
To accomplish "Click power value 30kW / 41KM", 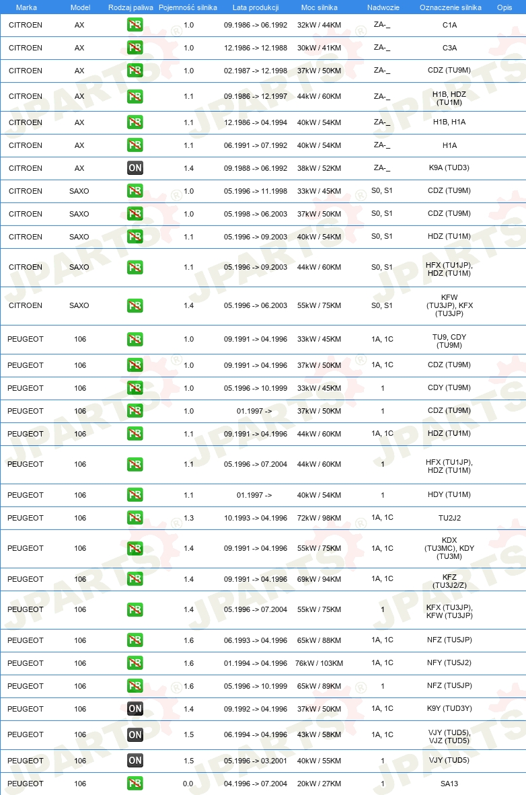I will point(319,48).
